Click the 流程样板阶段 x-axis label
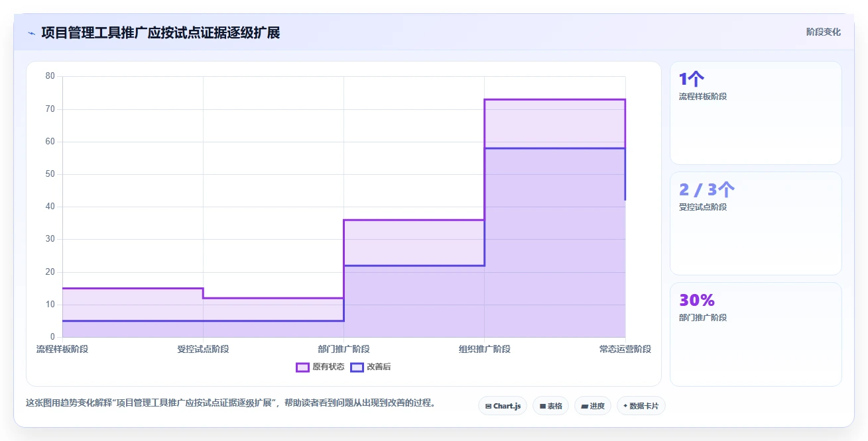This screenshot has width=868, height=441. [x=62, y=349]
